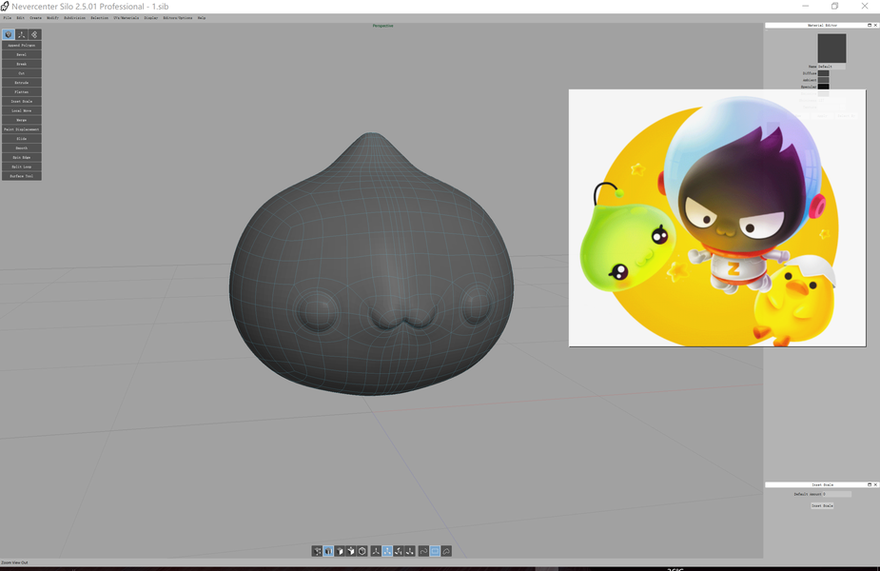880x571 pixels.
Task: Open the Editors/Options menu
Action: [x=177, y=18]
